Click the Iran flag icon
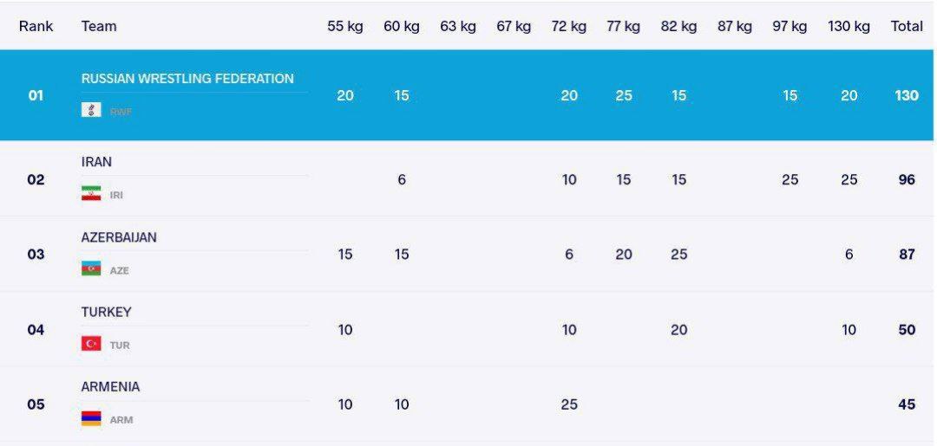 (x=91, y=194)
